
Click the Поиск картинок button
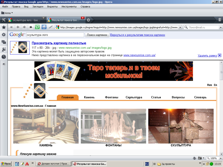pos(97,35)
